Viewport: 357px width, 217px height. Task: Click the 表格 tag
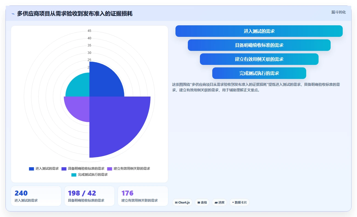(x=202, y=202)
